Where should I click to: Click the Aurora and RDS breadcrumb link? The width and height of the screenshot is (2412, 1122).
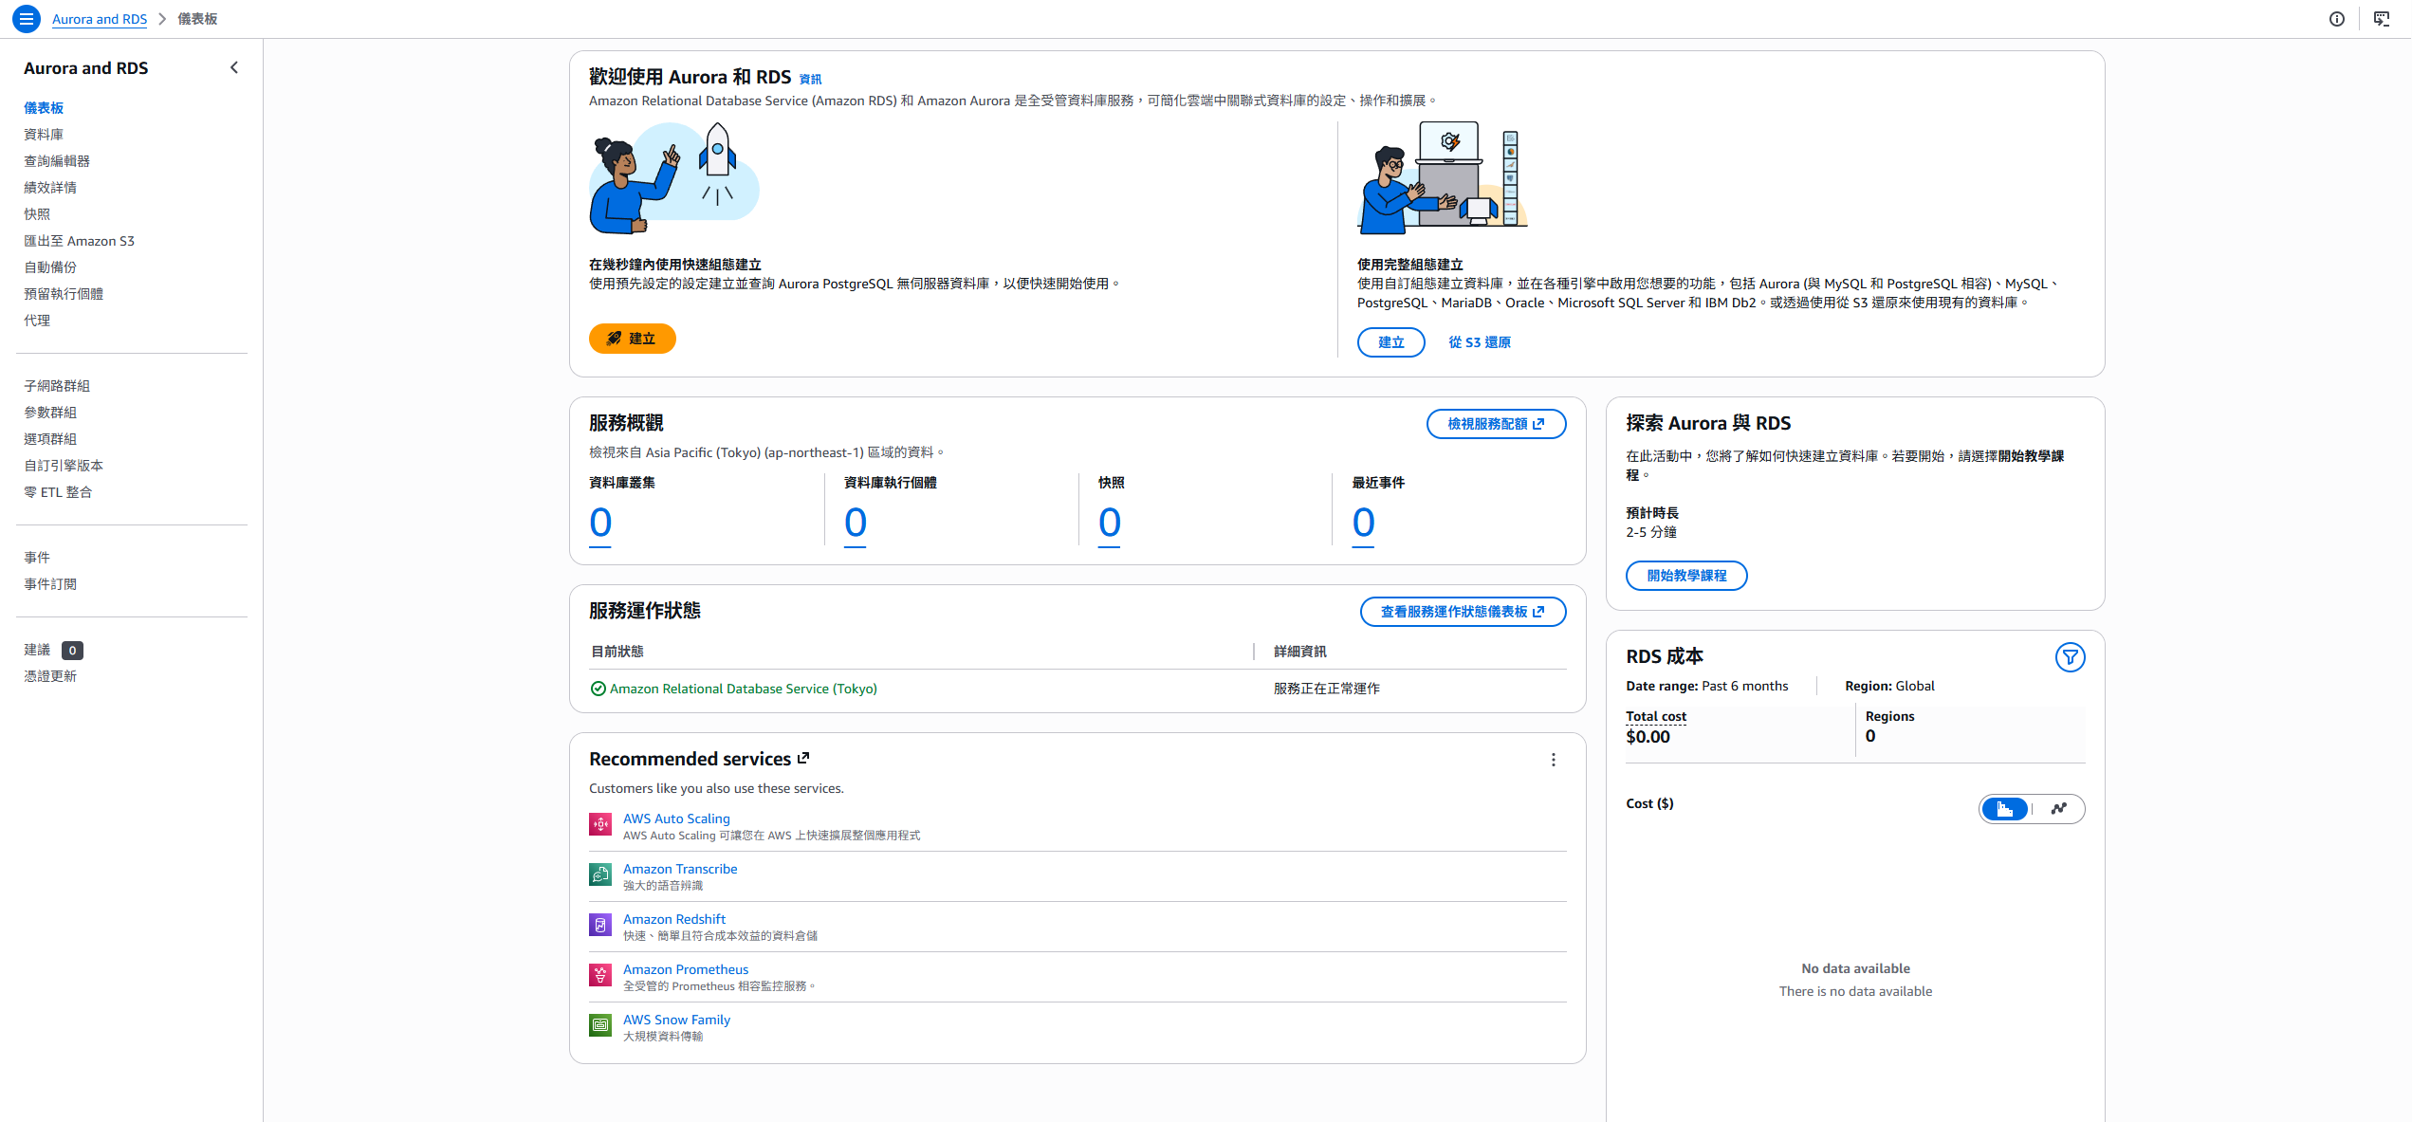click(100, 19)
